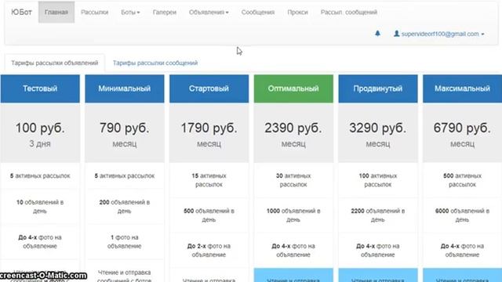Click 30 активных рассылок text
Image resolution: width=502 pixels, height=282 pixels.
pyautogui.click(x=293, y=180)
